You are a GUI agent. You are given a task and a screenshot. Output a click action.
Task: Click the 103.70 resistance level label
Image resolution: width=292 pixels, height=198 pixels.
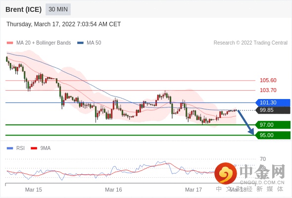tap(268, 90)
